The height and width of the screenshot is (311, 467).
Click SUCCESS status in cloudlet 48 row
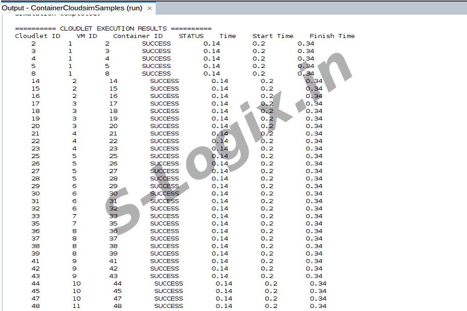pyautogui.click(x=168, y=306)
